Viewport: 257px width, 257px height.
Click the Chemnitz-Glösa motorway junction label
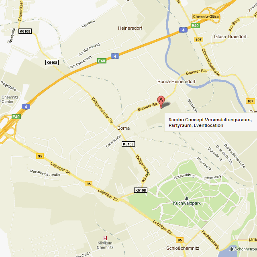tap(206, 16)
